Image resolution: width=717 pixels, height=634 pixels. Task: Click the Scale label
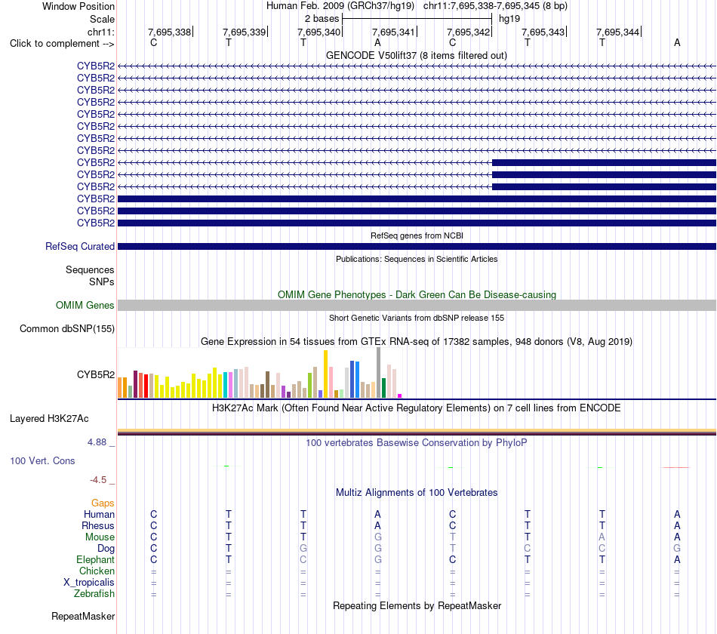(102, 19)
